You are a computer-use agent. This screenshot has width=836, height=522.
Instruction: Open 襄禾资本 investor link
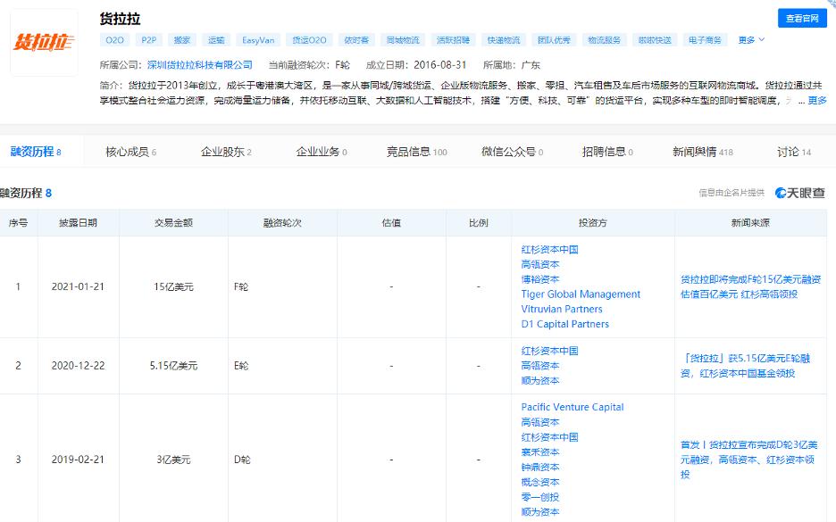(x=540, y=452)
